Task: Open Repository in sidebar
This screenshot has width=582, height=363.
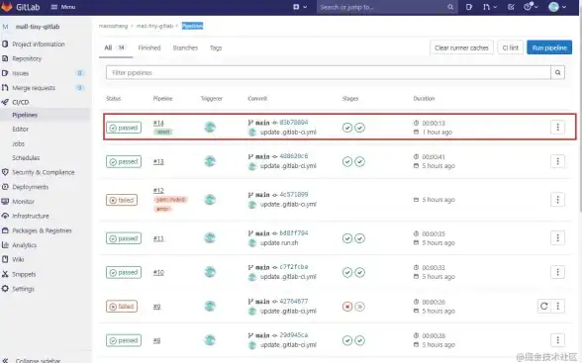Action: [27, 58]
